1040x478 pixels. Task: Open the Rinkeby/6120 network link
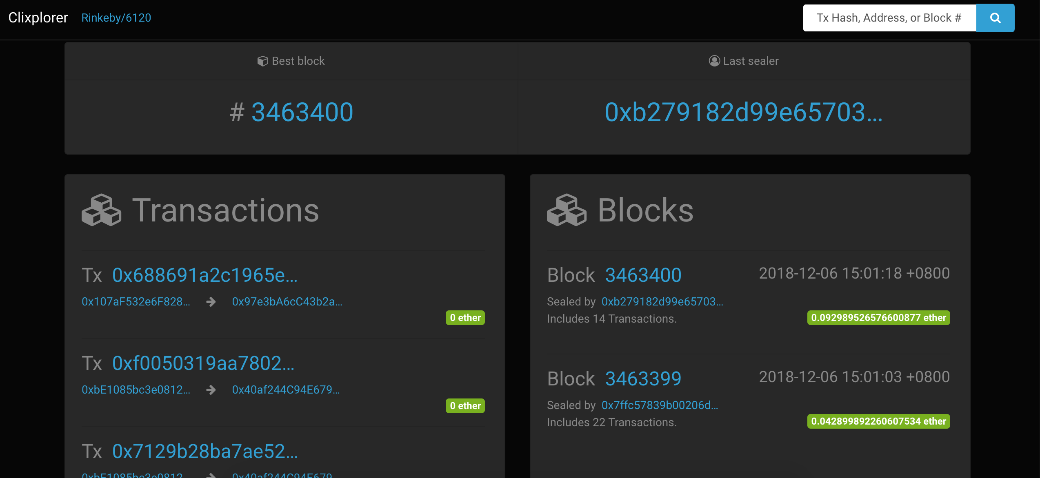pyautogui.click(x=116, y=18)
